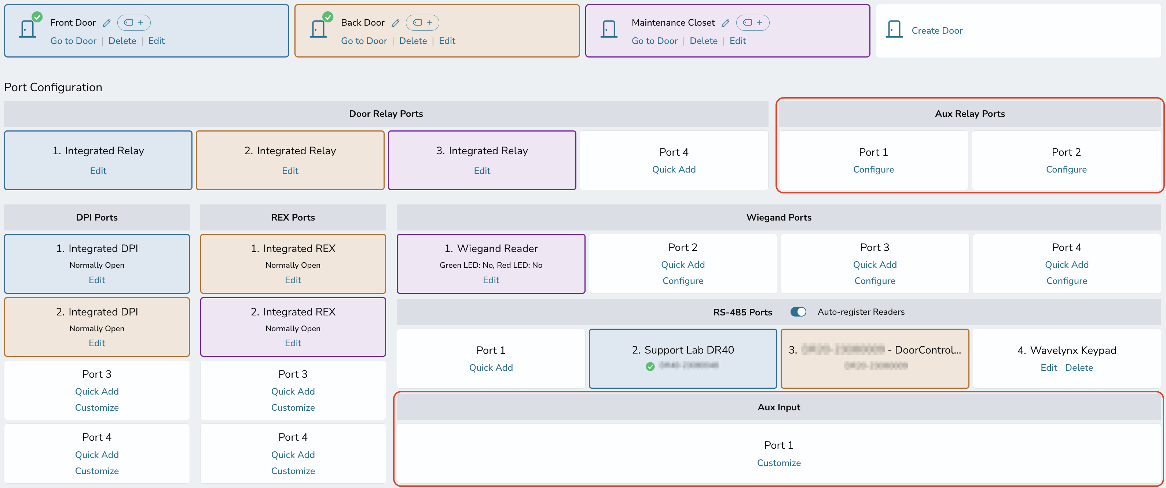Edit the Maintenance Closet door
1166x488 pixels.
pos(737,41)
